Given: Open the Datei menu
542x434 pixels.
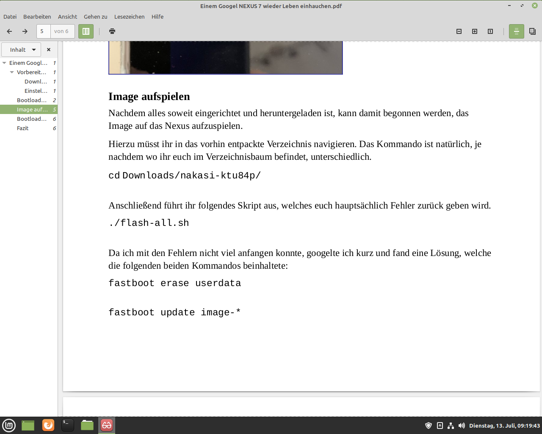Looking at the screenshot, I should point(10,17).
